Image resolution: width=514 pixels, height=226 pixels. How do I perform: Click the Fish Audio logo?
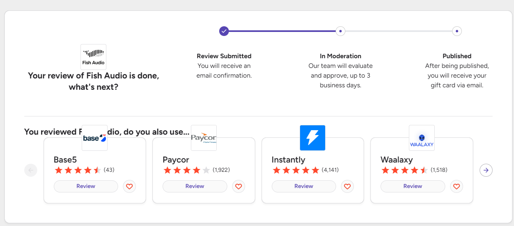click(93, 57)
